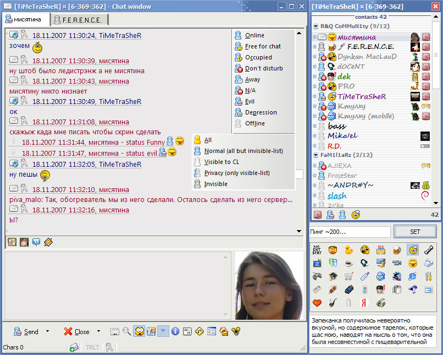Click the quote icon in chat toolbar
Image resolution: width=443 pixels, height=355 pixels.
coord(187,331)
